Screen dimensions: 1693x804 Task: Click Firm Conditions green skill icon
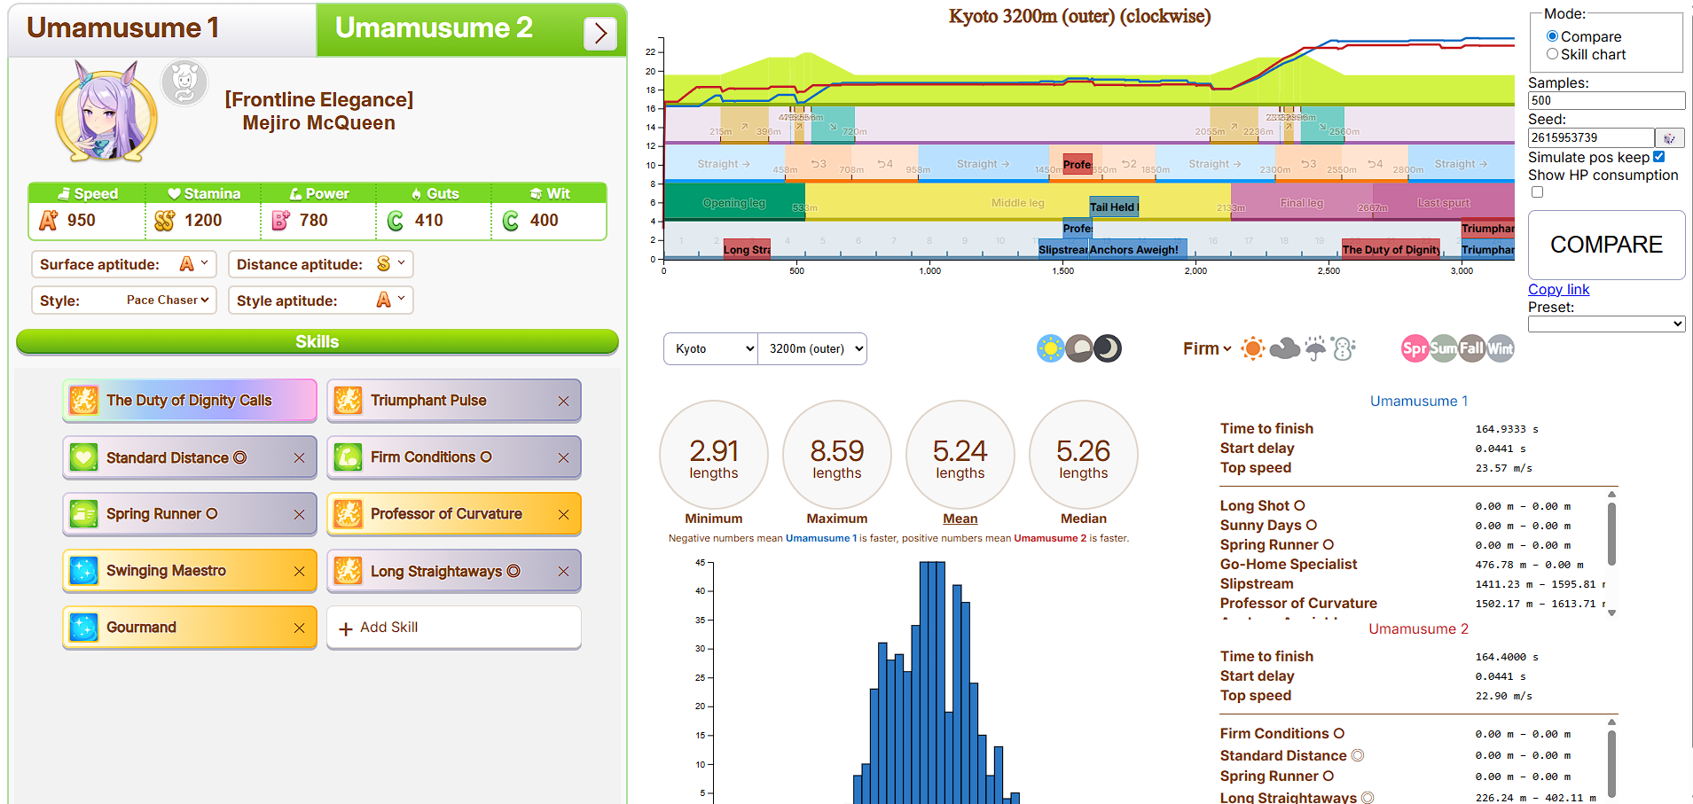348,457
